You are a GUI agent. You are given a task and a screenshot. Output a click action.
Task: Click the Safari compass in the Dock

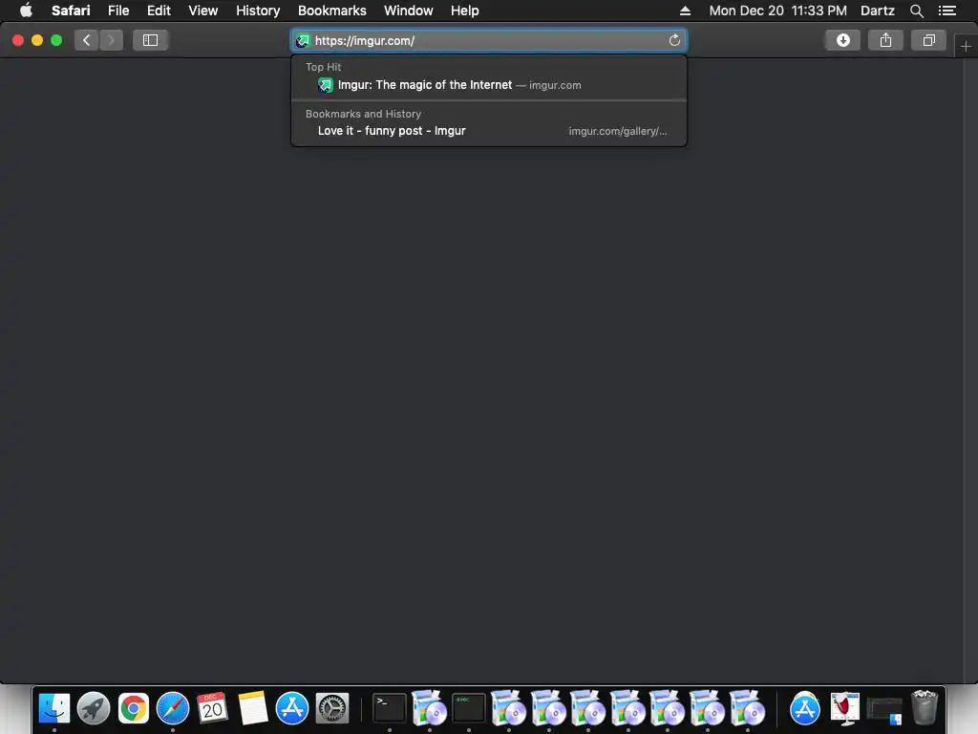[173, 708]
